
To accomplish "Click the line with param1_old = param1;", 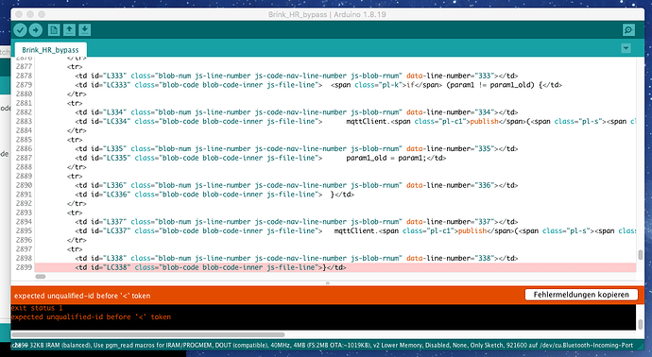I will pos(260,158).
